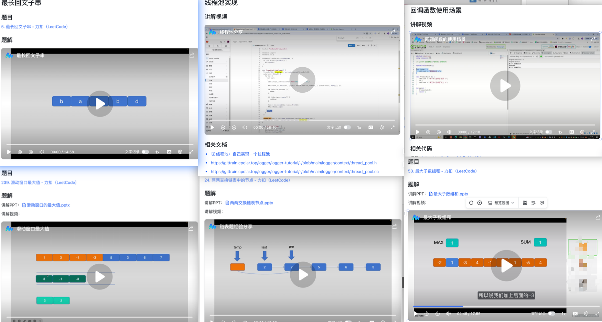Mute volume on 最长回文子串 video

point(42,152)
